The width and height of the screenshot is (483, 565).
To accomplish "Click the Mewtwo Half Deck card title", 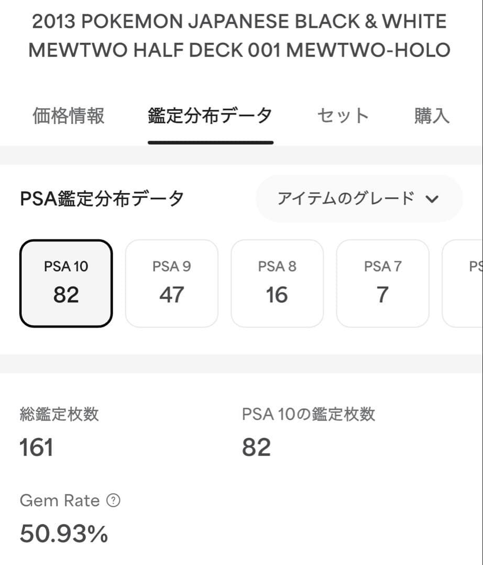I will coord(239,36).
